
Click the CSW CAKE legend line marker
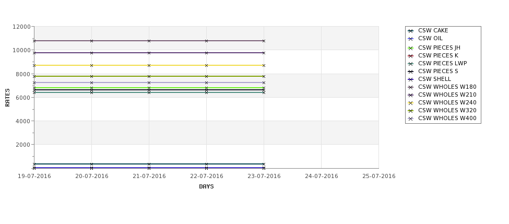(x=410, y=31)
